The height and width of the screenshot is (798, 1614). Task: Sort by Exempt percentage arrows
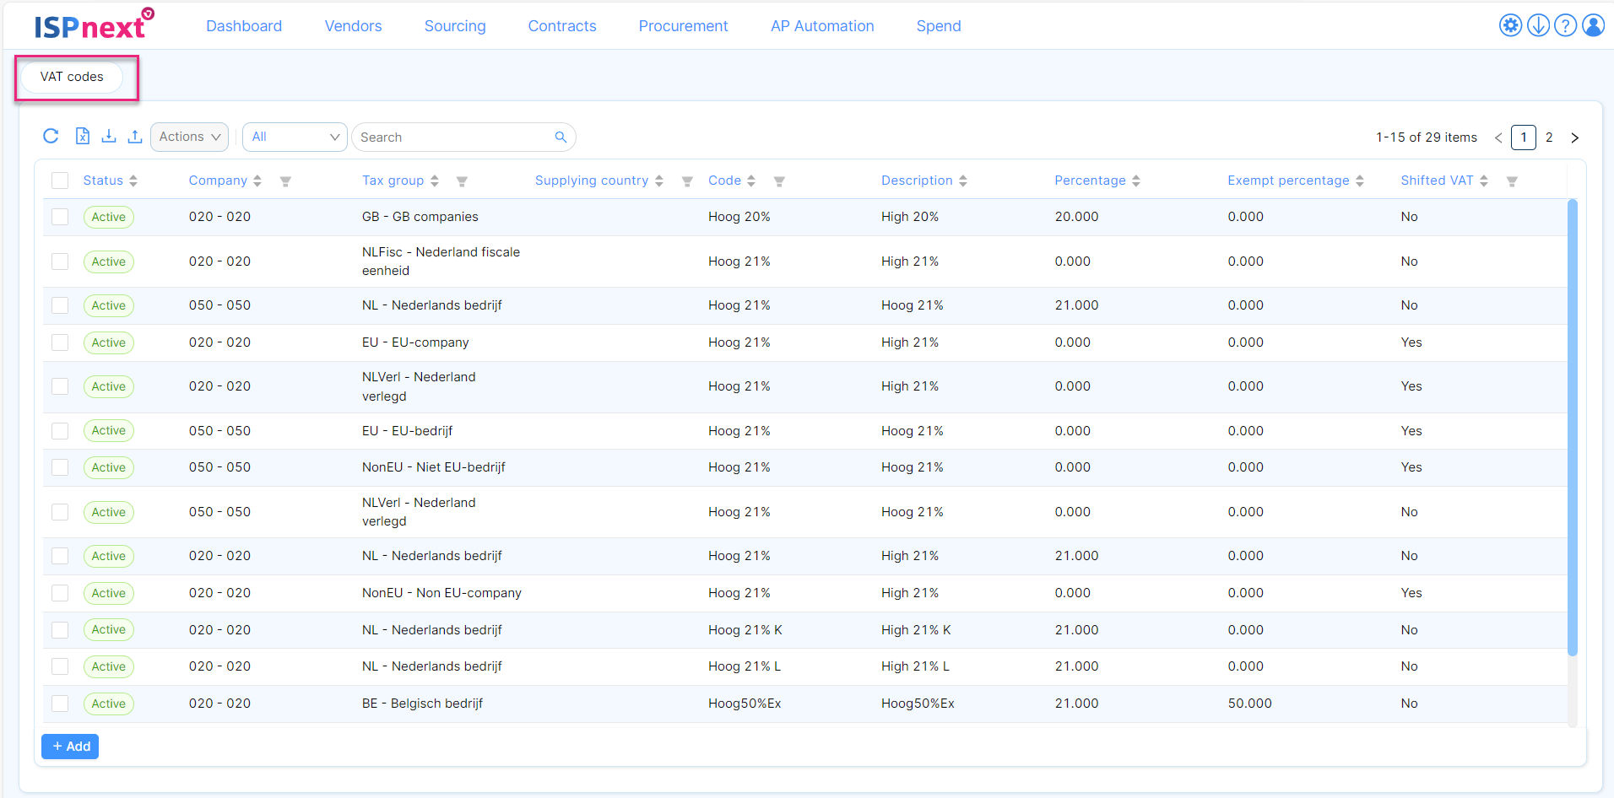[1360, 181]
